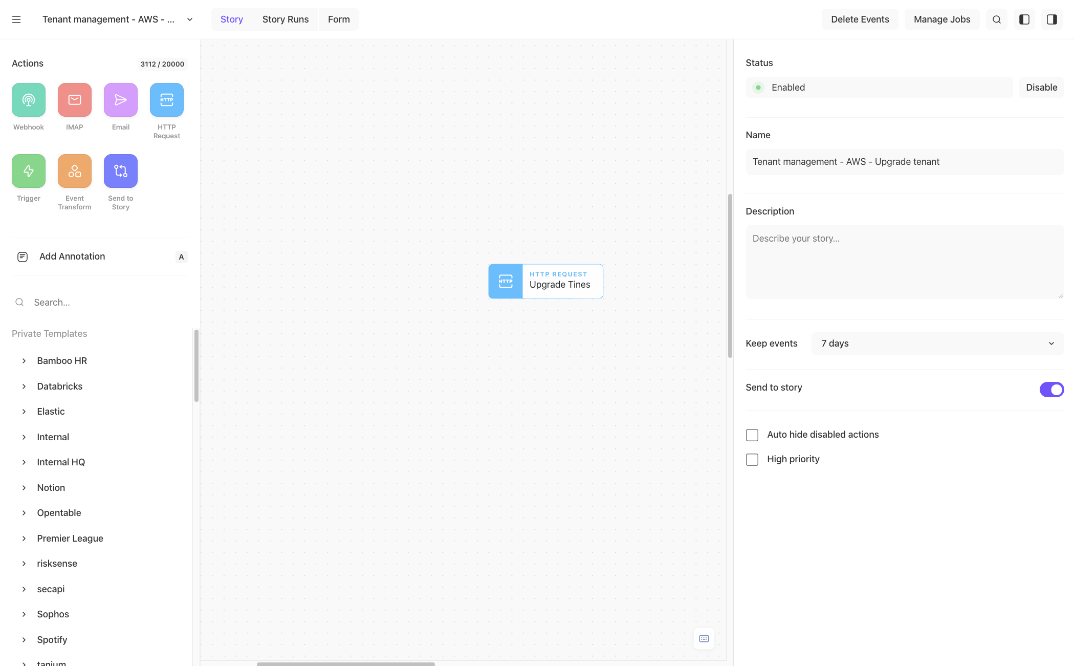The height and width of the screenshot is (666, 1074).
Task: Expand the Internal templates group
Action: click(24, 437)
